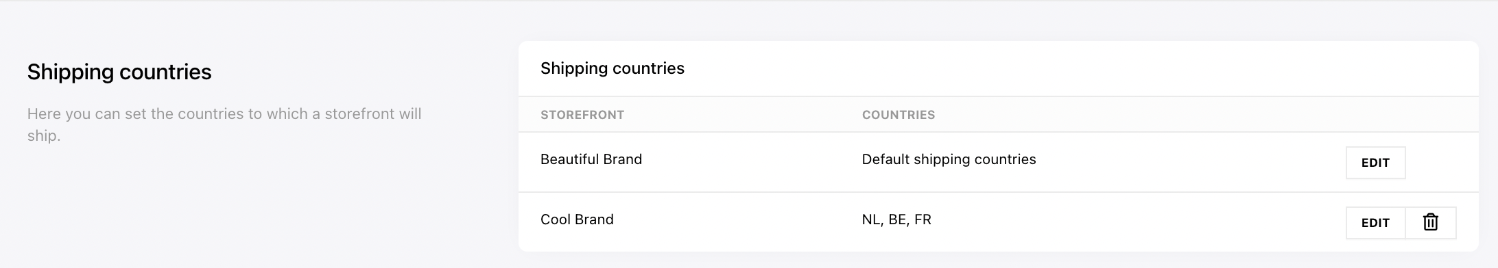Click the COUNTRIES column header
Screen dimensions: 1498x268
coord(899,115)
